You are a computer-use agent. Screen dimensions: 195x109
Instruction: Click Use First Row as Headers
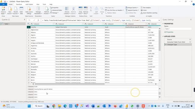tap(114, 10)
